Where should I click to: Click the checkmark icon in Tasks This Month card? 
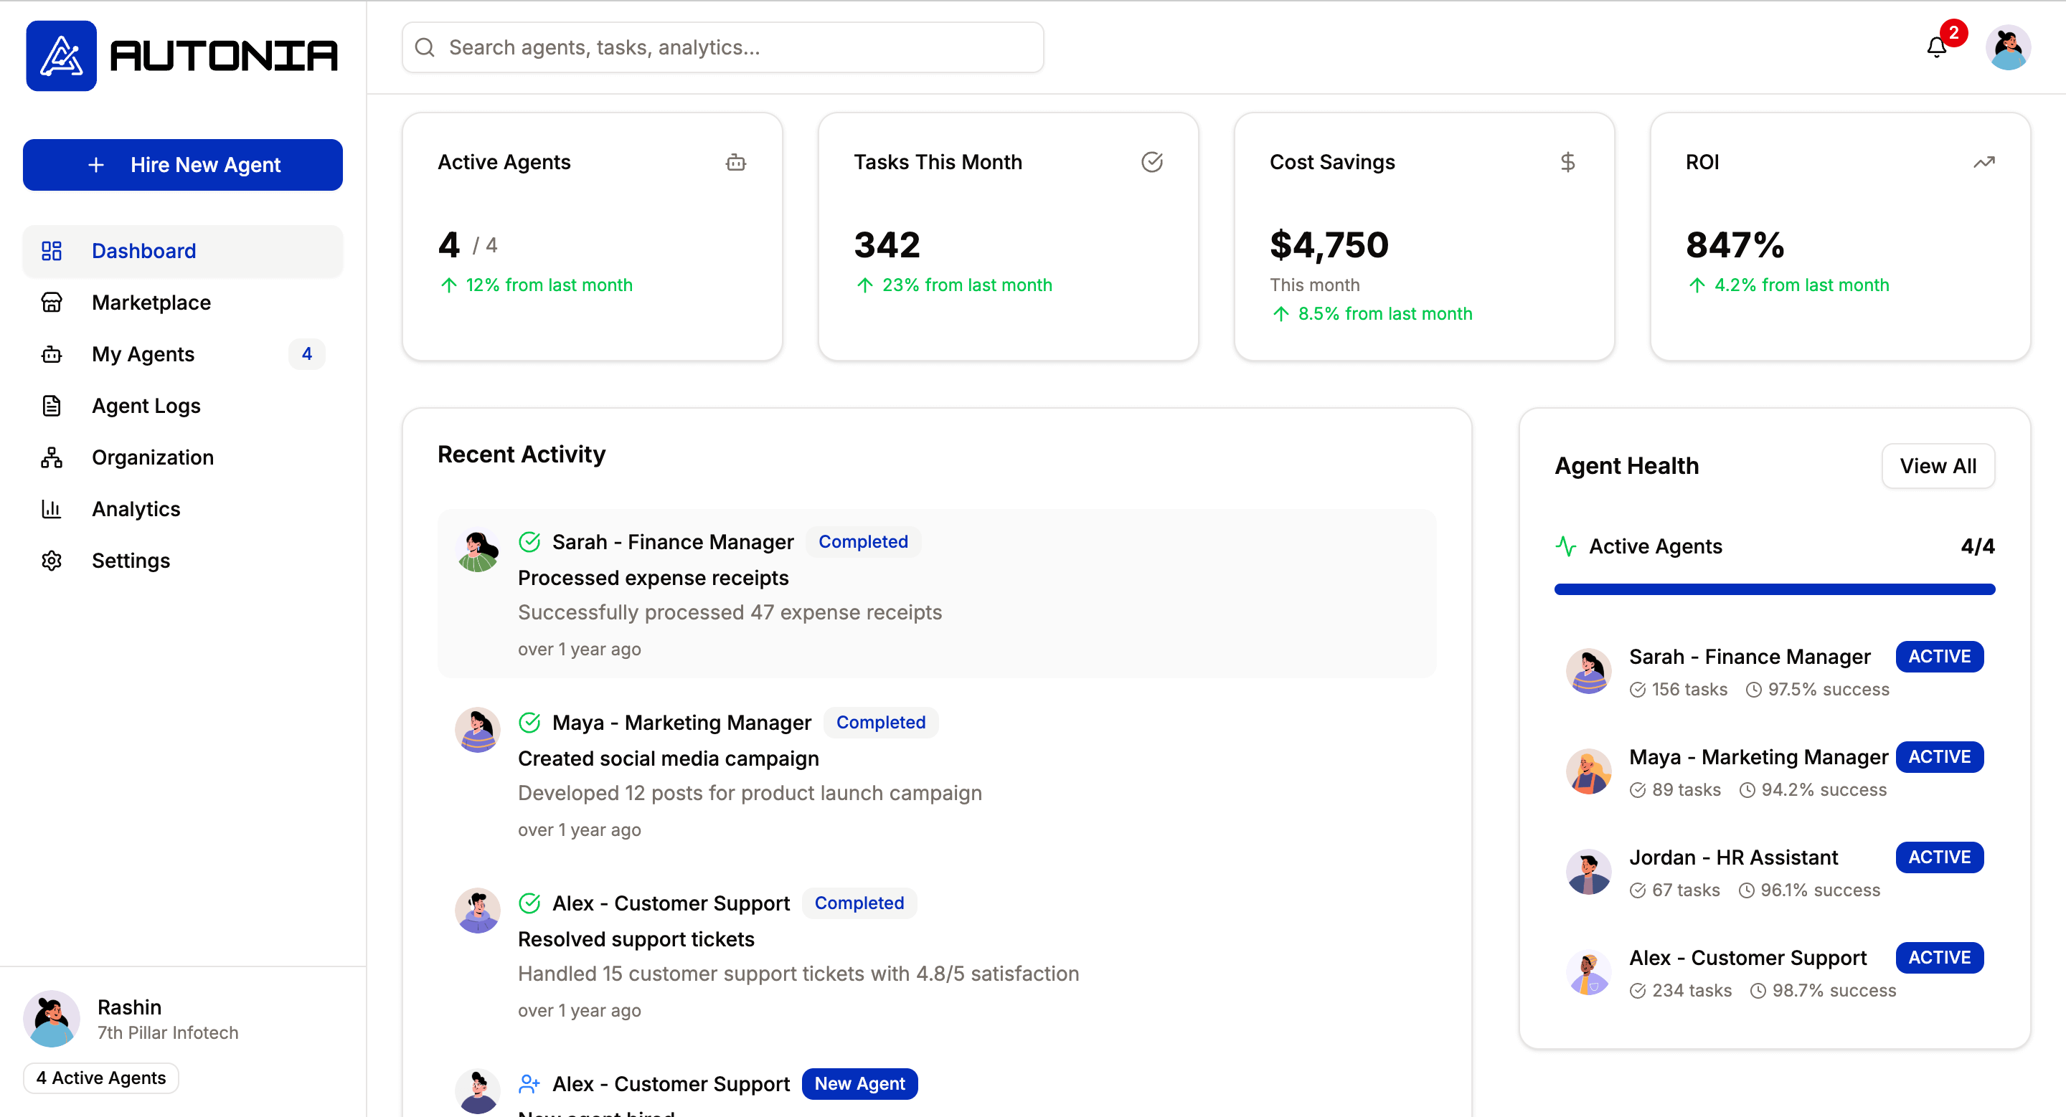coord(1151,163)
